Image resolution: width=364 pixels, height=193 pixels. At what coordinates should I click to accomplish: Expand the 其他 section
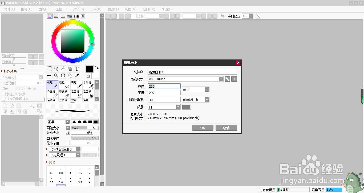pyautogui.click(x=51, y=162)
